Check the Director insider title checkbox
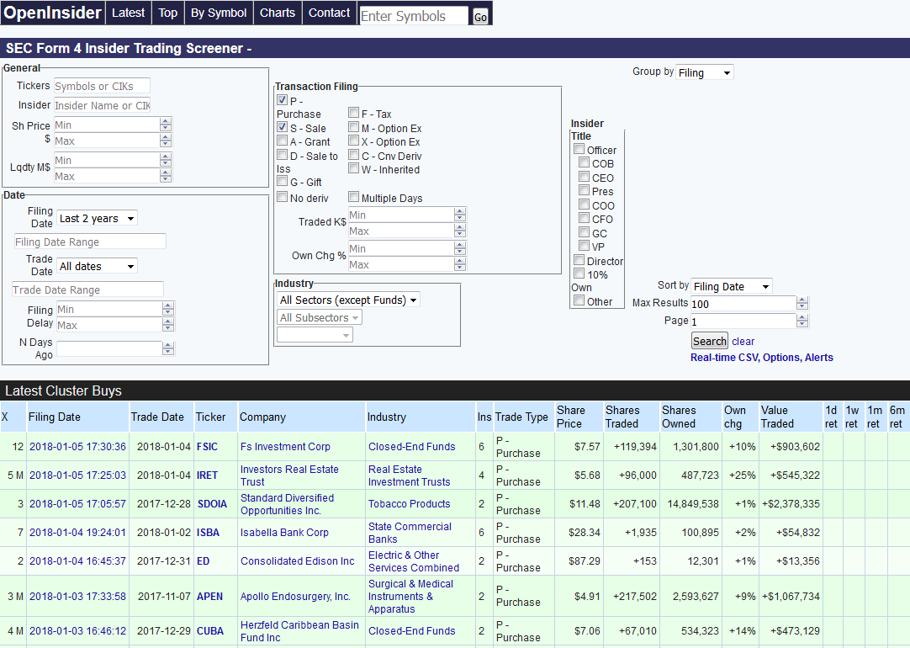910x648 pixels. (x=579, y=259)
